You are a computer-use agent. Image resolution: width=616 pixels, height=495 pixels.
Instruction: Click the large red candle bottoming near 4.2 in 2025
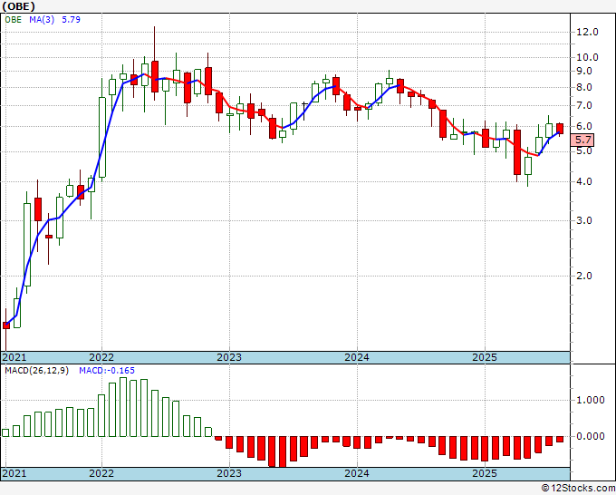tap(517, 152)
